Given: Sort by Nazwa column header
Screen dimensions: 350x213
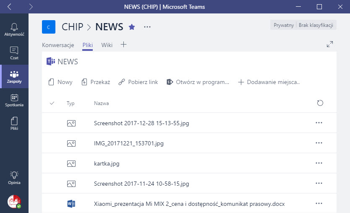Looking at the screenshot, I should pos(101,103).
